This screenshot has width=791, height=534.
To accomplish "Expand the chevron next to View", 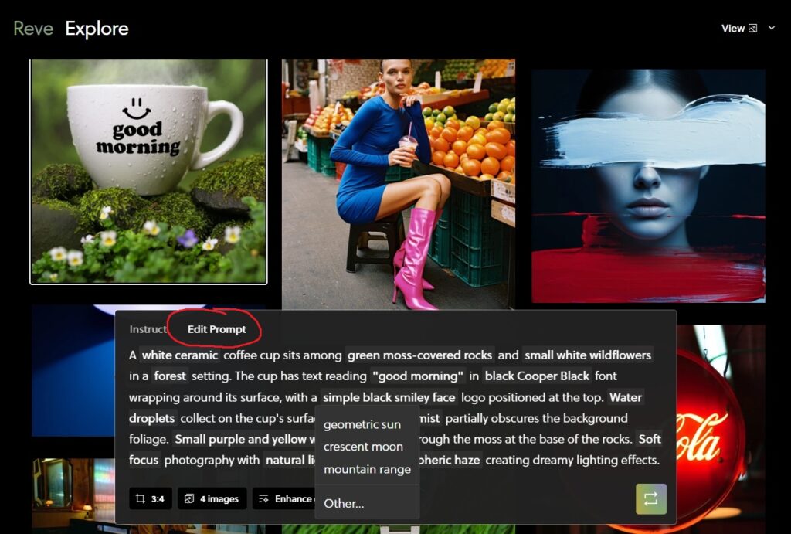I will [x=771, y=29].
